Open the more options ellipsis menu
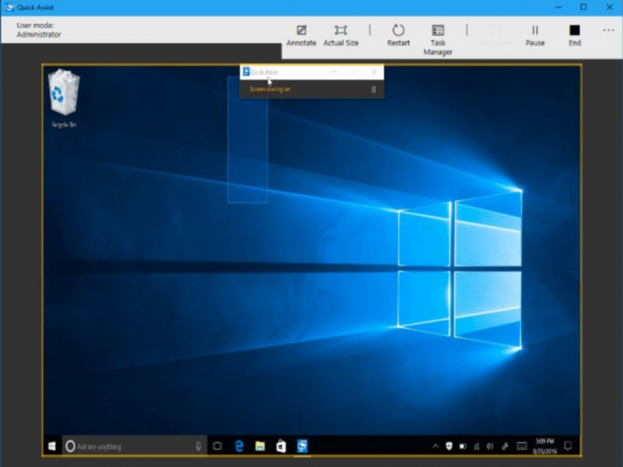 (608, 31)
